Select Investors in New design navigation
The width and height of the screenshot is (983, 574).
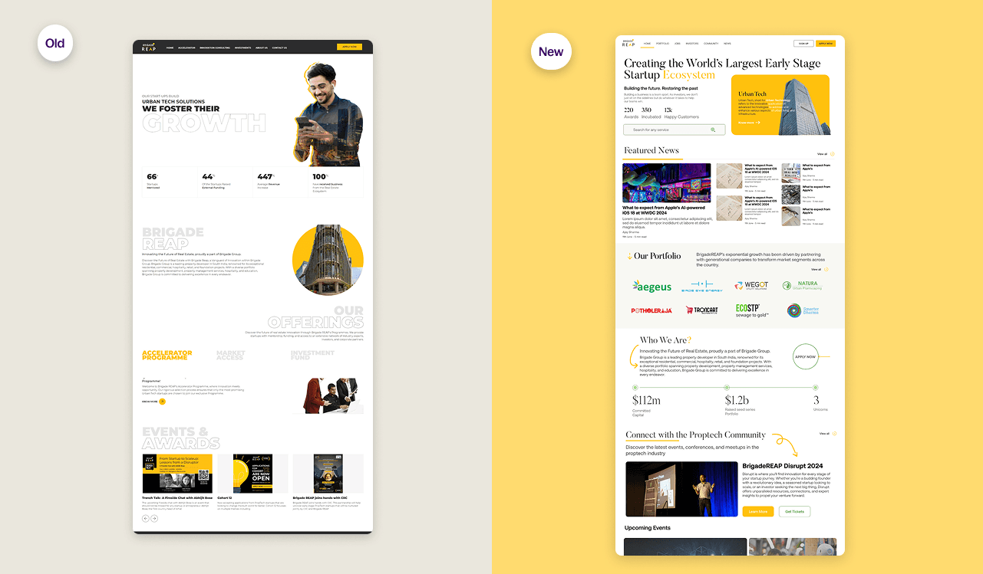(x=692, y=44)
